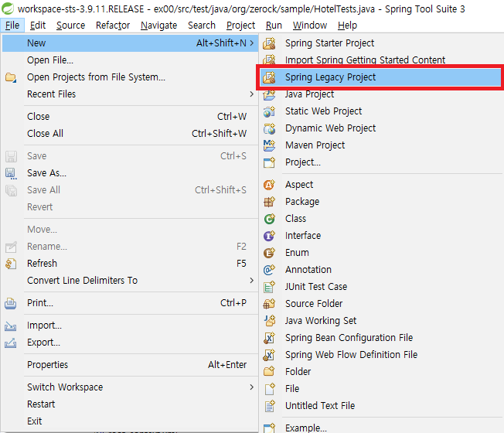Select Close All menu entry
This screenshot has width=504, height=433.
130,134
